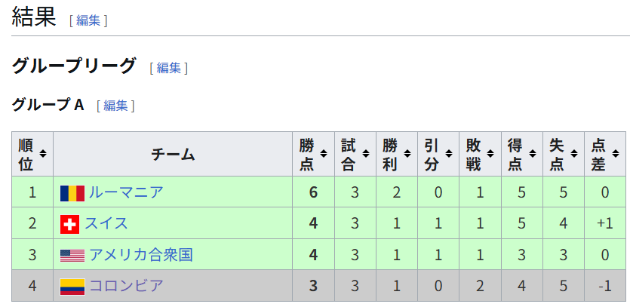Click the Colombia flag icon
This screenshot has height=307, width=630.
tap(72, 287)
